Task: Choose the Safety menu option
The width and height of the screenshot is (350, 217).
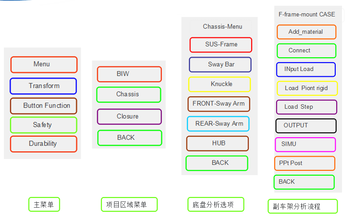Action: click(44, 125)
